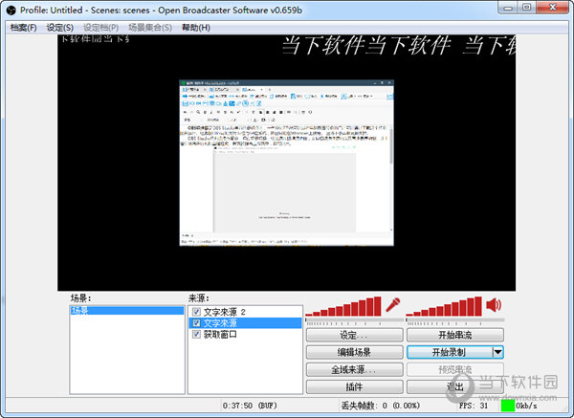574x418 pixels.
Task: Open the 场景集合(S) menu
Action: click(x=150, y=28)
